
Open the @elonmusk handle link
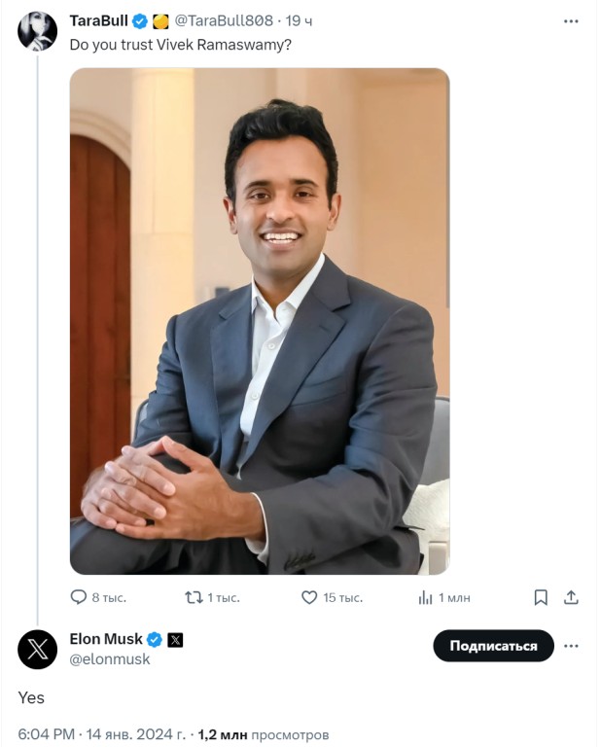click(110, 659)
